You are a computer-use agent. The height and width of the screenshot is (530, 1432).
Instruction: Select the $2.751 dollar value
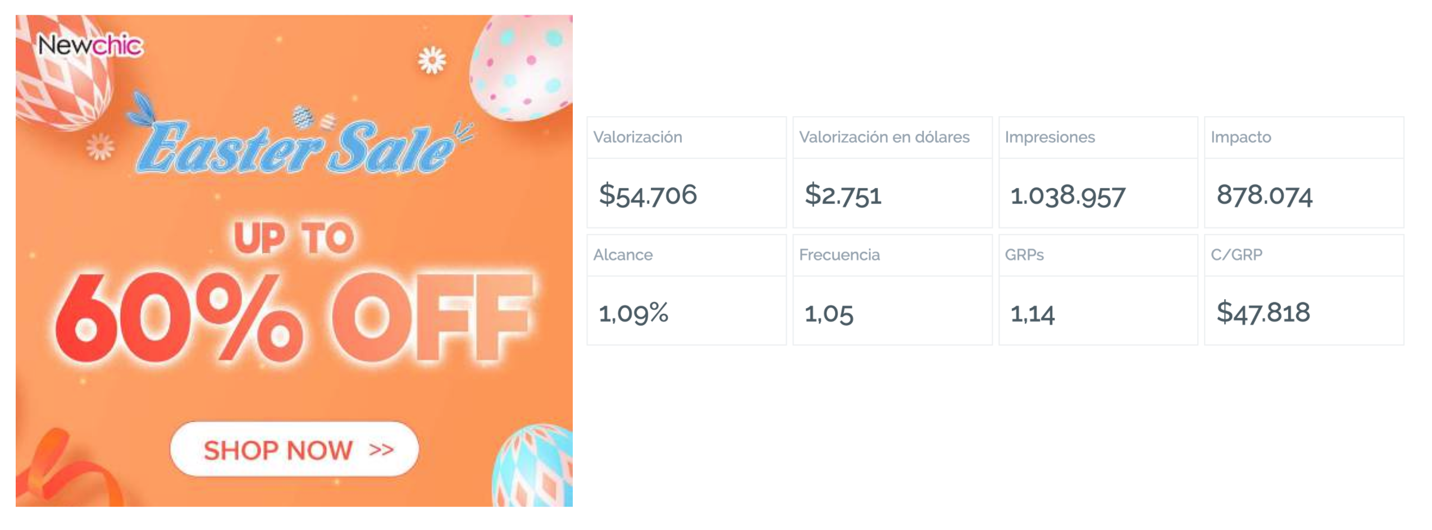click(843, 195)
